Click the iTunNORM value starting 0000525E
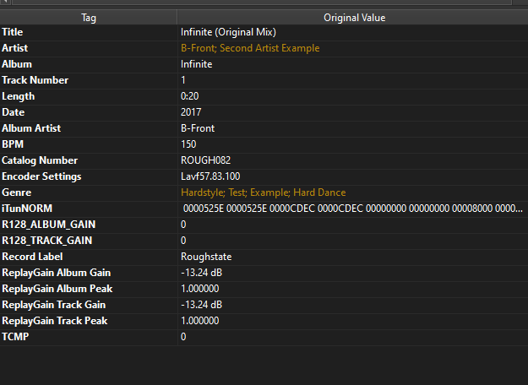The height and width of the screenshot is (385, 528). 353,209
